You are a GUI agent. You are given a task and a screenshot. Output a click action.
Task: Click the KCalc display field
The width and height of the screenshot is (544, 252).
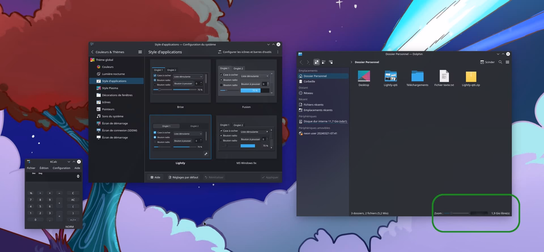[54, 177]
